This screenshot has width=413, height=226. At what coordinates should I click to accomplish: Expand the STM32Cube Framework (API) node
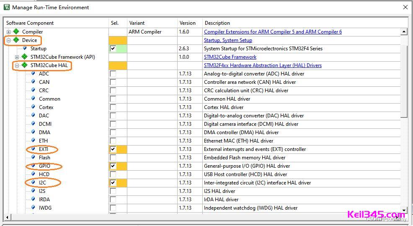17,57
